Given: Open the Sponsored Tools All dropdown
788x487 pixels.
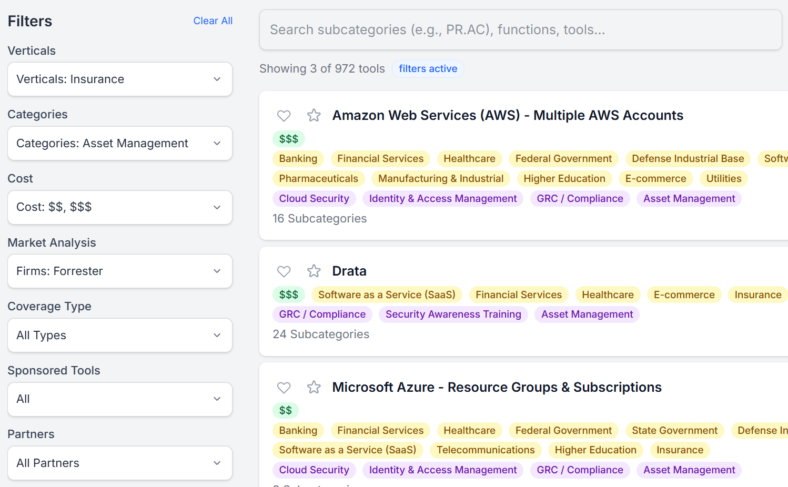Looking at the screenshot, I should (x=120, y=399).
